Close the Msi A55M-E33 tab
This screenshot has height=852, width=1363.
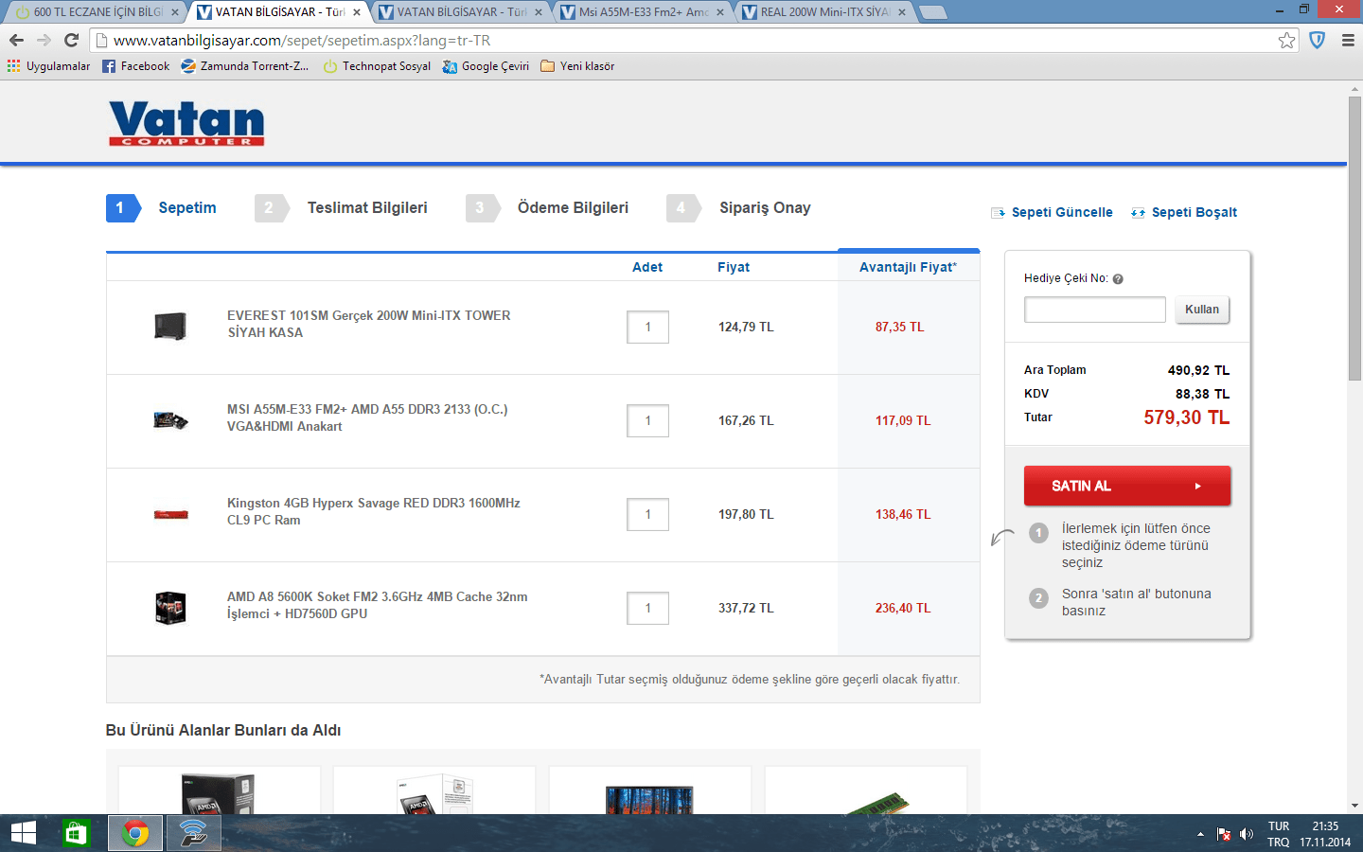(720, 12)
